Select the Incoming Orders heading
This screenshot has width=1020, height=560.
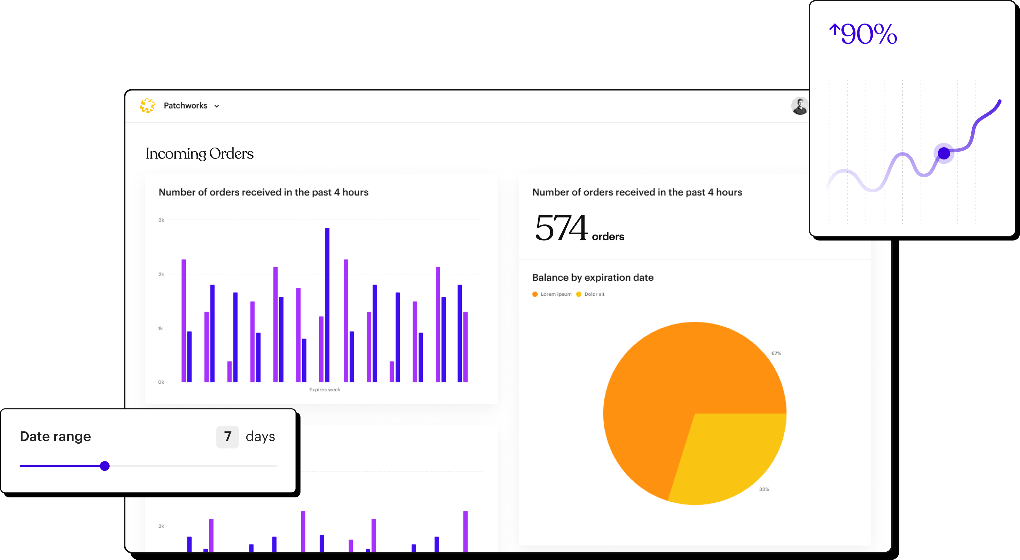pos(200,154)
